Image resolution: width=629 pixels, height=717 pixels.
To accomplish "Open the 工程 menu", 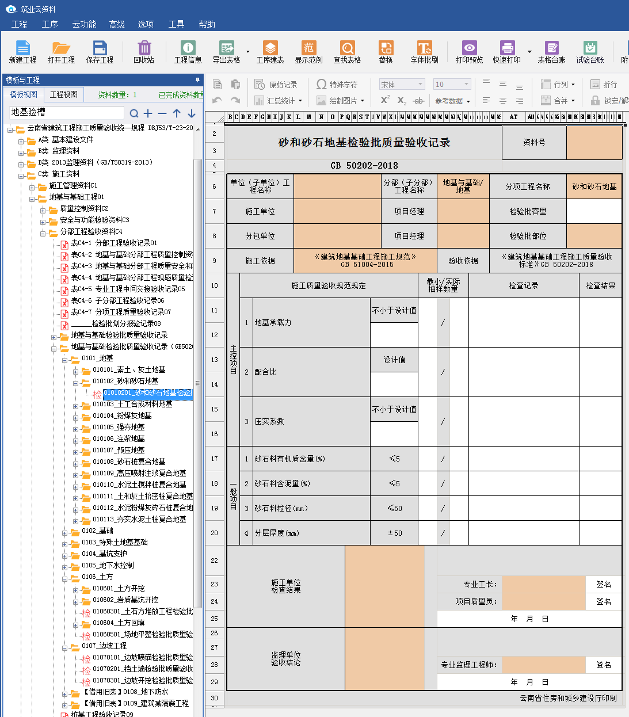I will (20, 24).
